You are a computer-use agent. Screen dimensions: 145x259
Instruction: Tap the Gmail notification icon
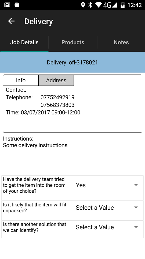[7, 5]
